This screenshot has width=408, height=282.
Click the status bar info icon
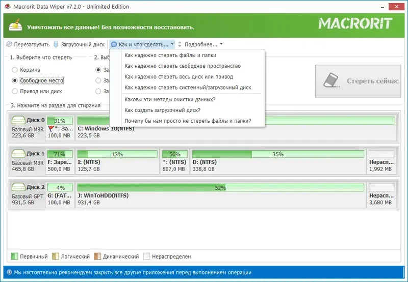pyautogui.click(x=9, y=272)
